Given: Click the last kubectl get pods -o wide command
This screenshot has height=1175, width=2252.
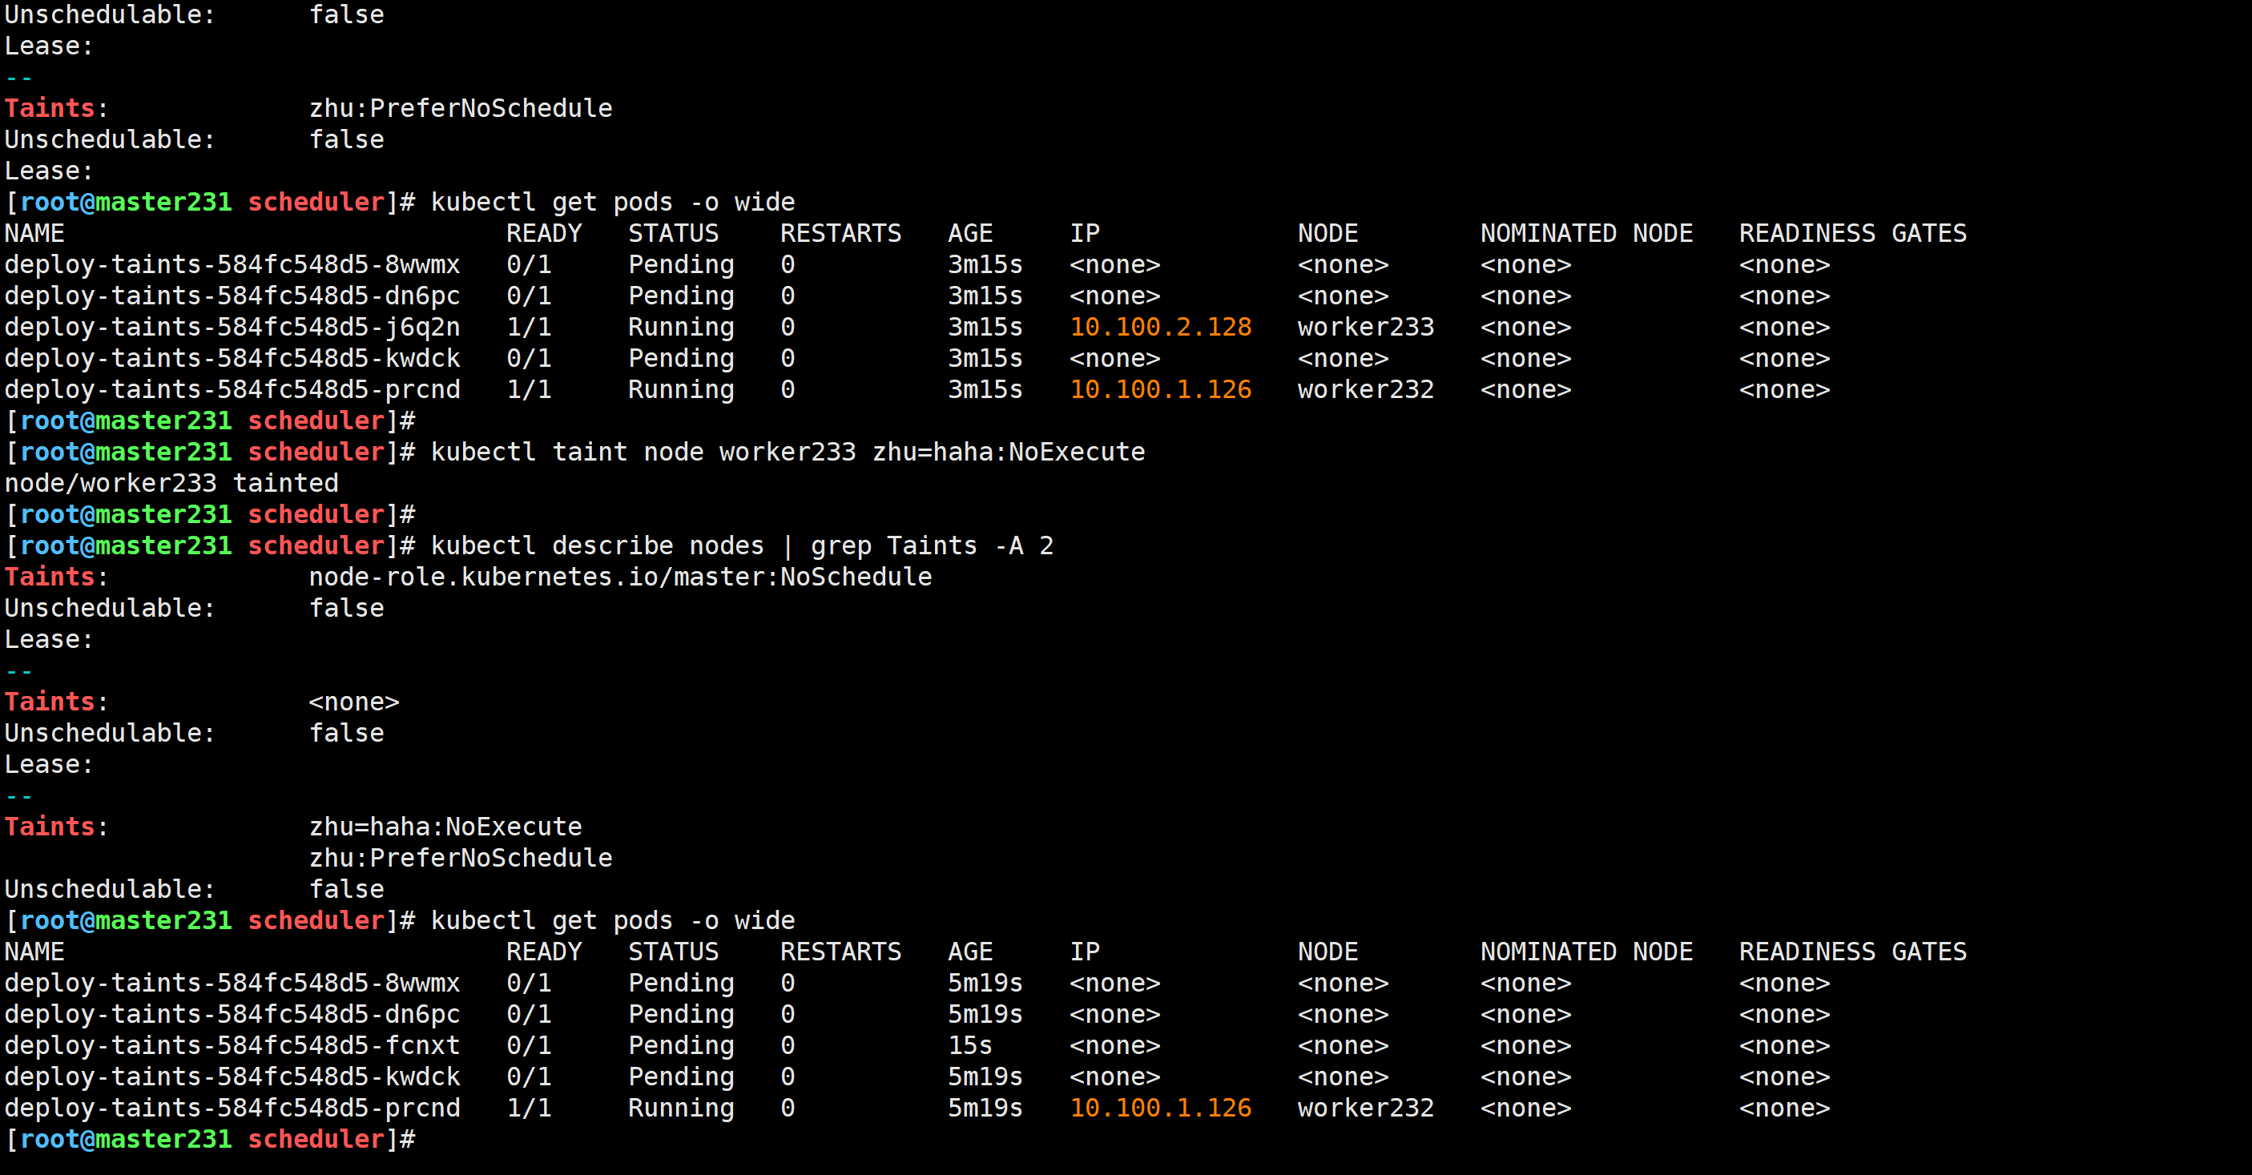Looking at the screenshot, I should click(x=612, y=920).
